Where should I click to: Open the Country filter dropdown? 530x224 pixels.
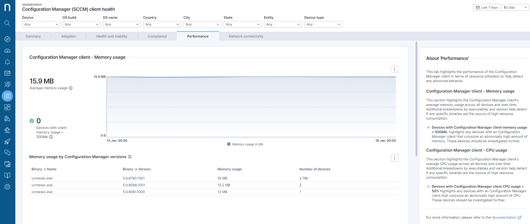162,24
